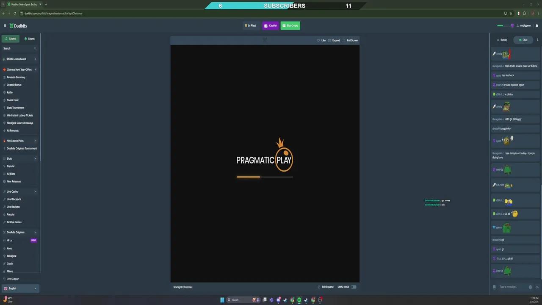Toggle the DEMO MODE switch

pyautogui.click(x=354, y=287)
